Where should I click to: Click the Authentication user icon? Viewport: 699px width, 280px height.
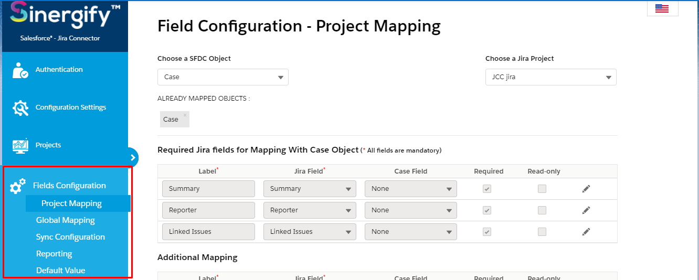pos(20,70)
